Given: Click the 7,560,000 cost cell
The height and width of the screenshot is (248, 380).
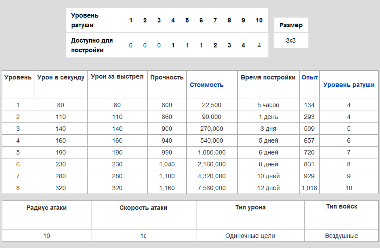Looking at the screenshot, I should pyautogui.click(x=212, y=188).
